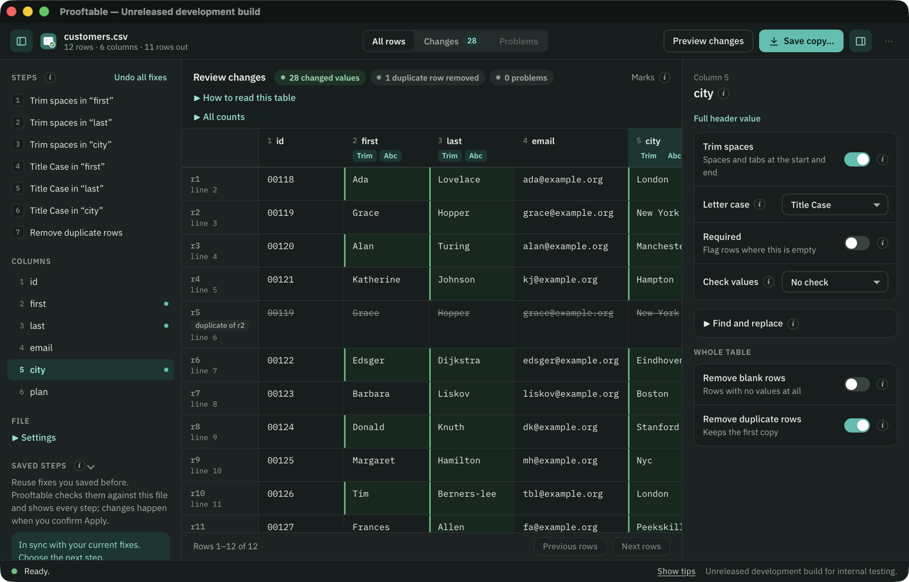The image size is (909, 582).
Task: Expand the Find and replace section
Action: click(743, 324)
